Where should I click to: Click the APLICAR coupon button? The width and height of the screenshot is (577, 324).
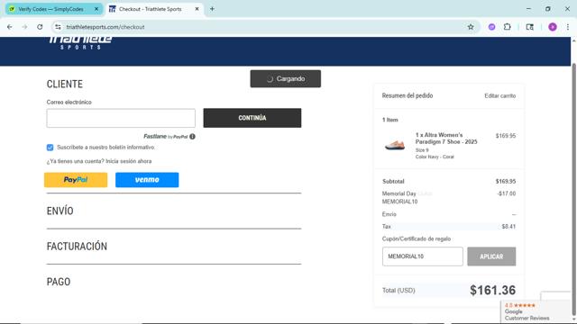tap(491, 256)
